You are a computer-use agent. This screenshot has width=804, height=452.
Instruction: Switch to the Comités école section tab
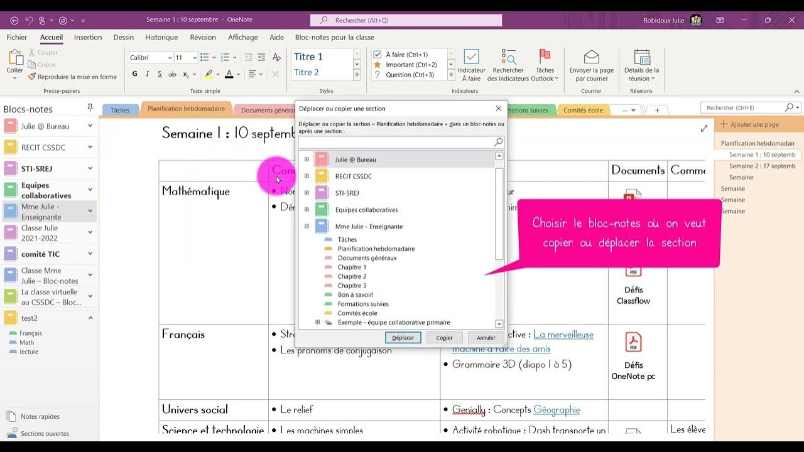click(582, 110)
